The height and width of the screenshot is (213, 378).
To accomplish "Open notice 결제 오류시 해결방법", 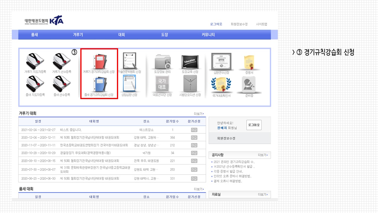I will [228, 181].
